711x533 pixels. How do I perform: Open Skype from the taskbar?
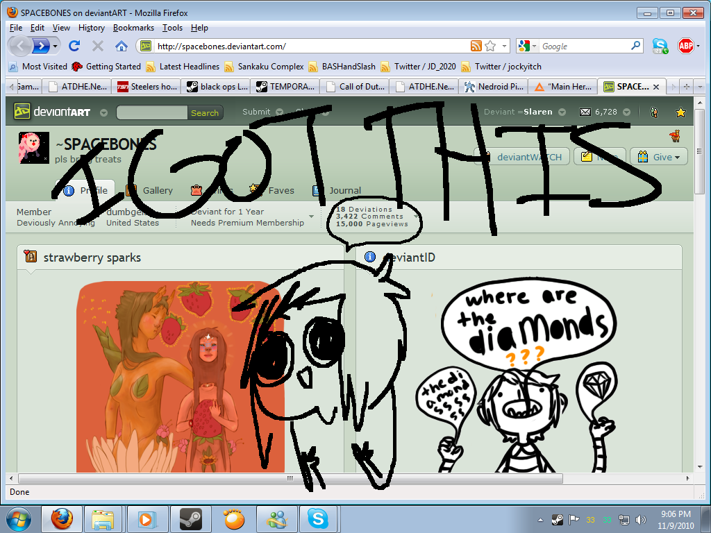click(x=318, y=519)
